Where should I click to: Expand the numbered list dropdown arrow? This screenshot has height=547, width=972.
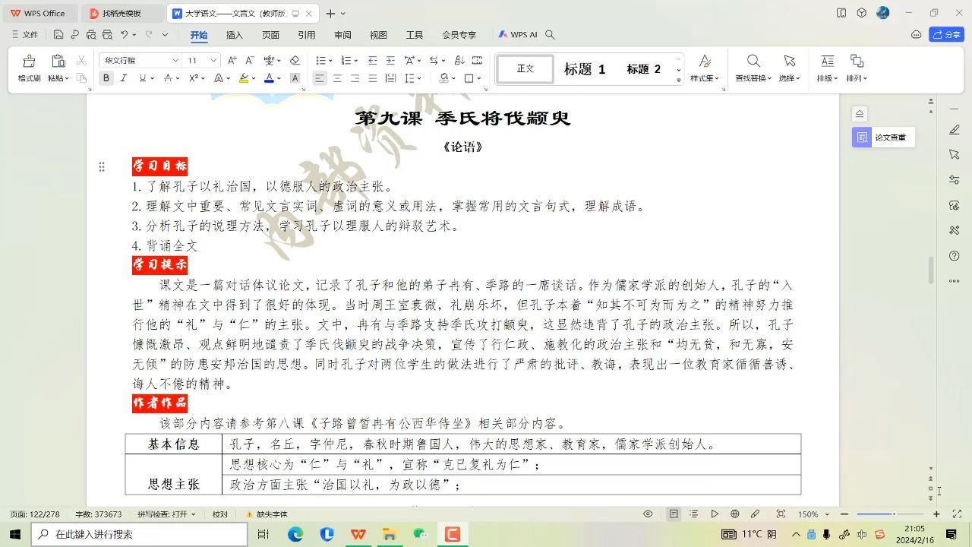355,61
